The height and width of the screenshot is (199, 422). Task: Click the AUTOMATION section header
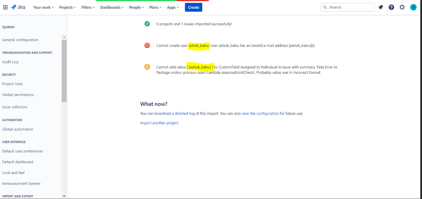coord(12,120)
